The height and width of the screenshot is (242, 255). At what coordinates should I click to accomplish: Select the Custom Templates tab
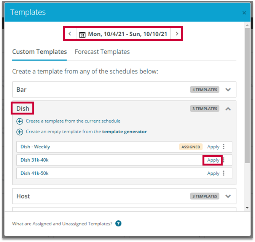[x=40, y=52]
